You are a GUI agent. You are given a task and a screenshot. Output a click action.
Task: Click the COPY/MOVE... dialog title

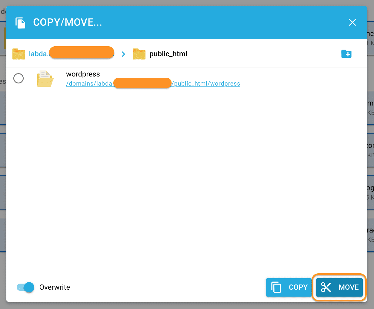[x=68, y=22]
